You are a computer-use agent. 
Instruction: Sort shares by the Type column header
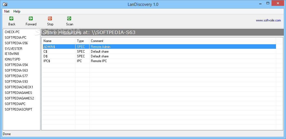tap(82, 41)
